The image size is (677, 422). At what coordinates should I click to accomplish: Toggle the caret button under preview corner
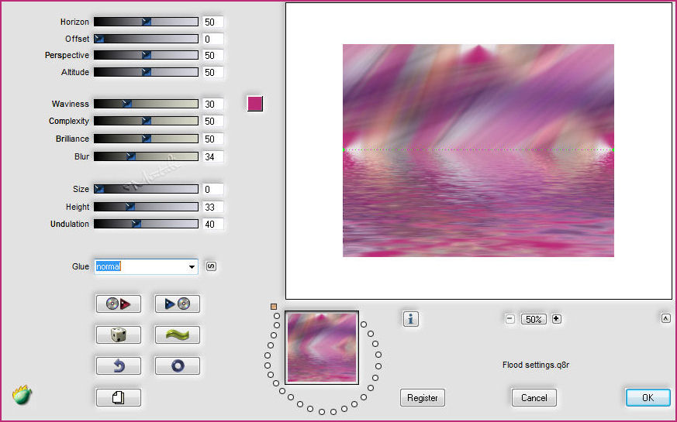665,317
